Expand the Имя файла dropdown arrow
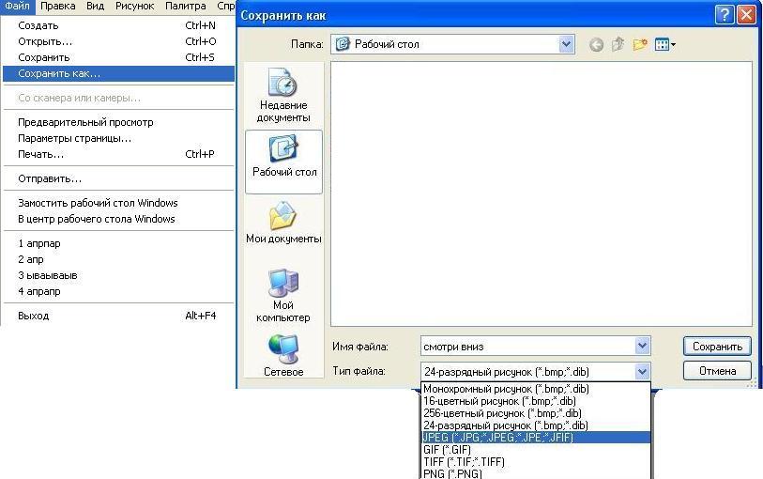Image resolution: width=763 pixels, height=479 pixels. point(642,346)
